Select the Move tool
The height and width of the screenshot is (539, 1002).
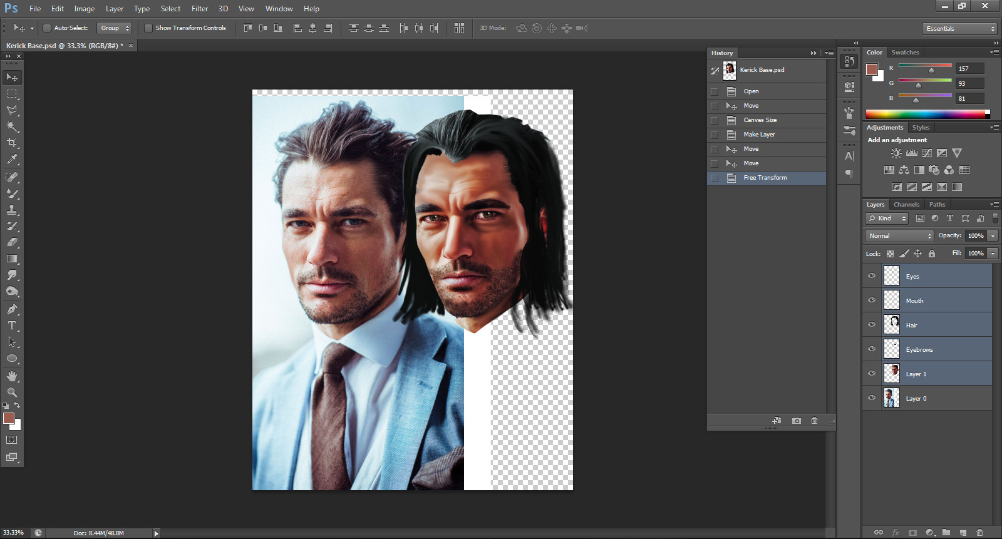coord(12,77)
